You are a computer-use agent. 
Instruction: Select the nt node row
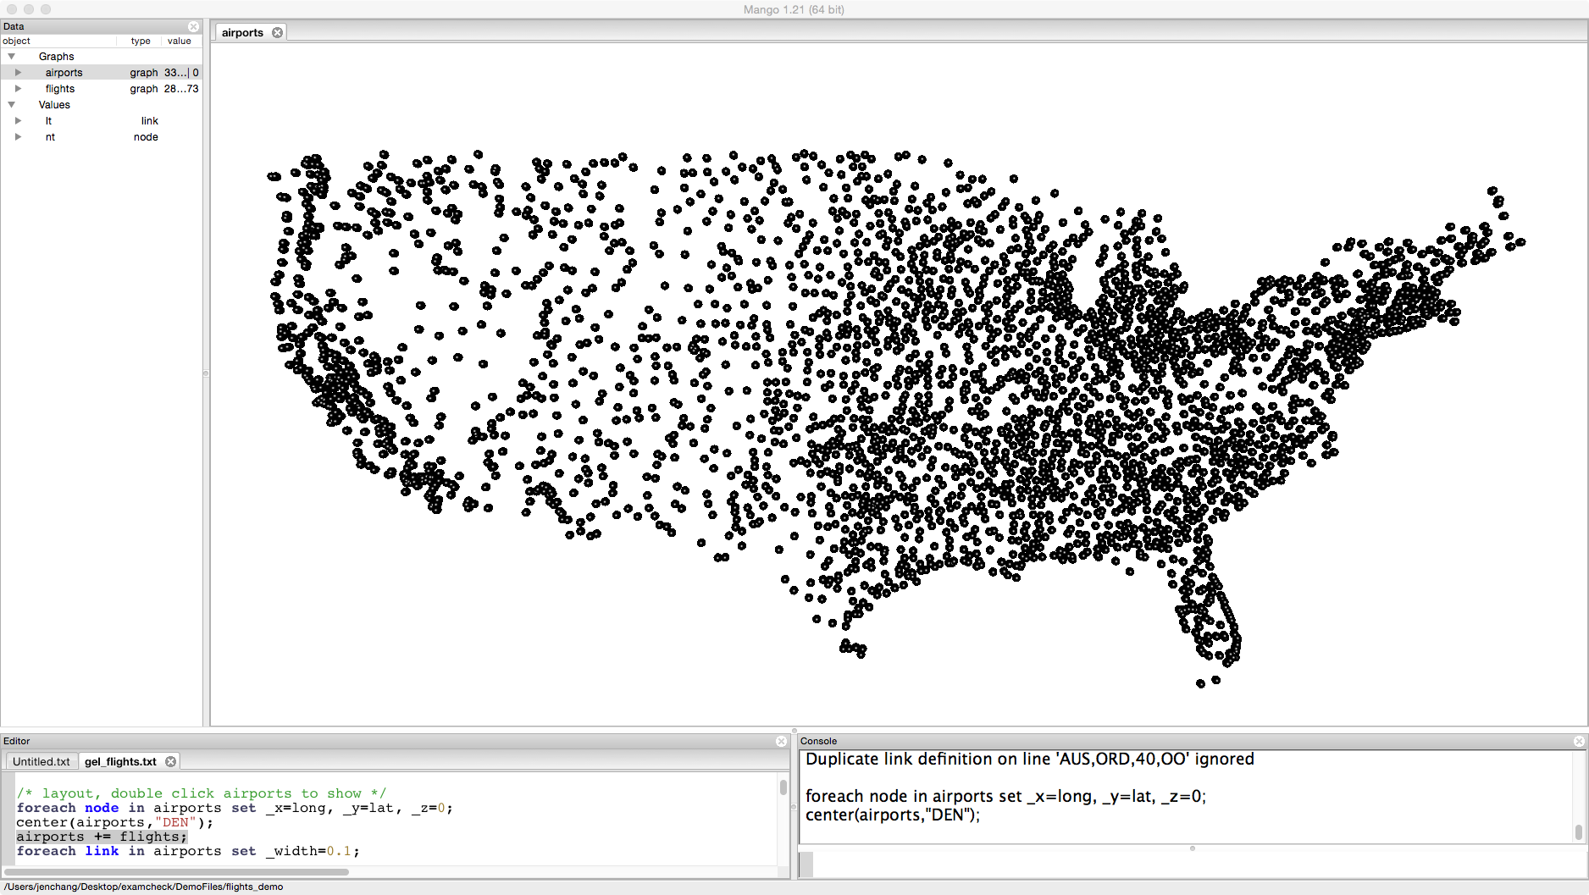[x=51, y=137]
